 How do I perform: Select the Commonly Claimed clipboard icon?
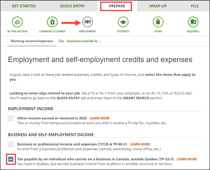pyautogui.click(x=52, y=22)
